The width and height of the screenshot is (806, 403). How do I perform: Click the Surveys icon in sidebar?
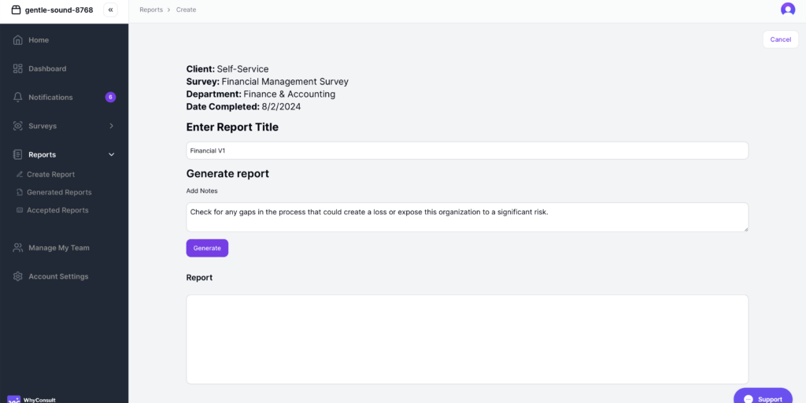17,126
